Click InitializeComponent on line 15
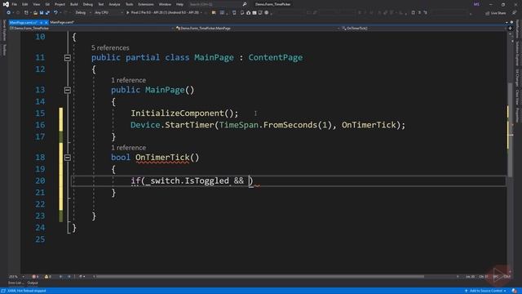522x294 pixels. tap(177, 113)
